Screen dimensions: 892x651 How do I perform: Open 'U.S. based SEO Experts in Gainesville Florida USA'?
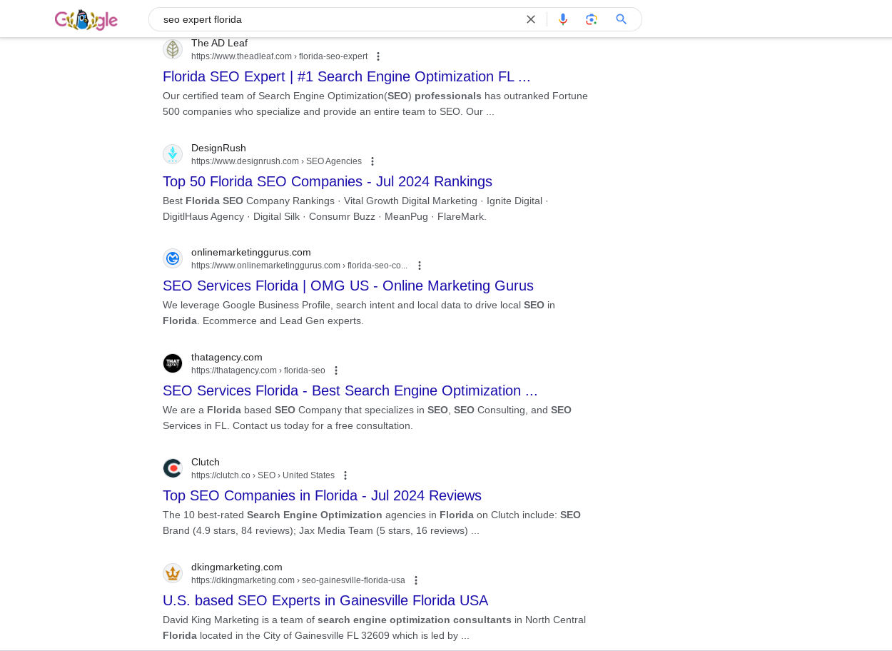325,600
